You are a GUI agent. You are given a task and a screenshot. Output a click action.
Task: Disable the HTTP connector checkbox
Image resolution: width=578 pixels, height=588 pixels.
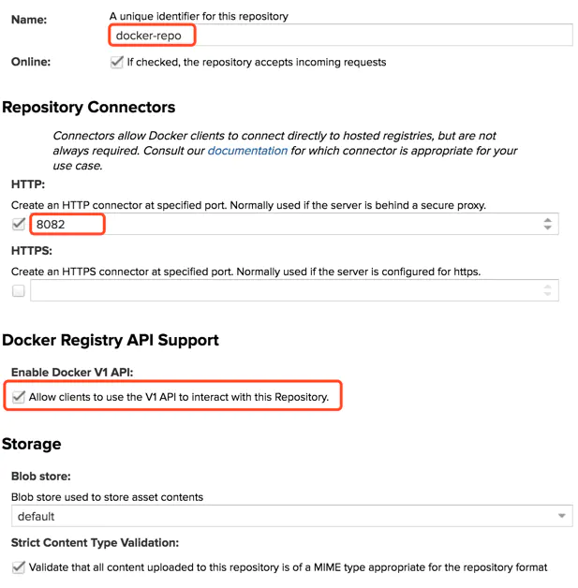click(x=19, y=224)
